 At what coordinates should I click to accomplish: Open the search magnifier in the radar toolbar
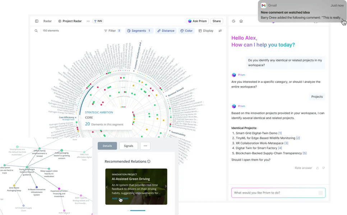36,30
